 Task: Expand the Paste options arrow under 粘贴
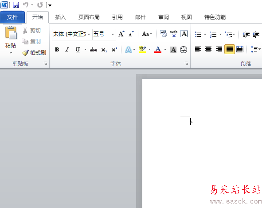(11, 53)
